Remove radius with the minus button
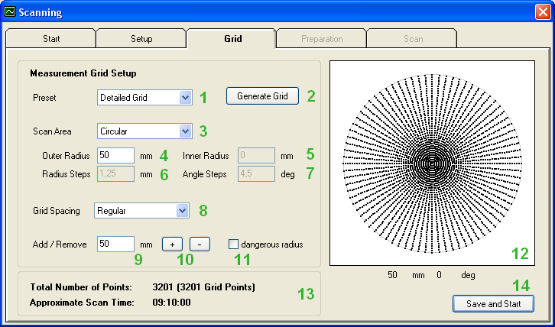This screenshot has height=327, width=555. tap(200, 244)
